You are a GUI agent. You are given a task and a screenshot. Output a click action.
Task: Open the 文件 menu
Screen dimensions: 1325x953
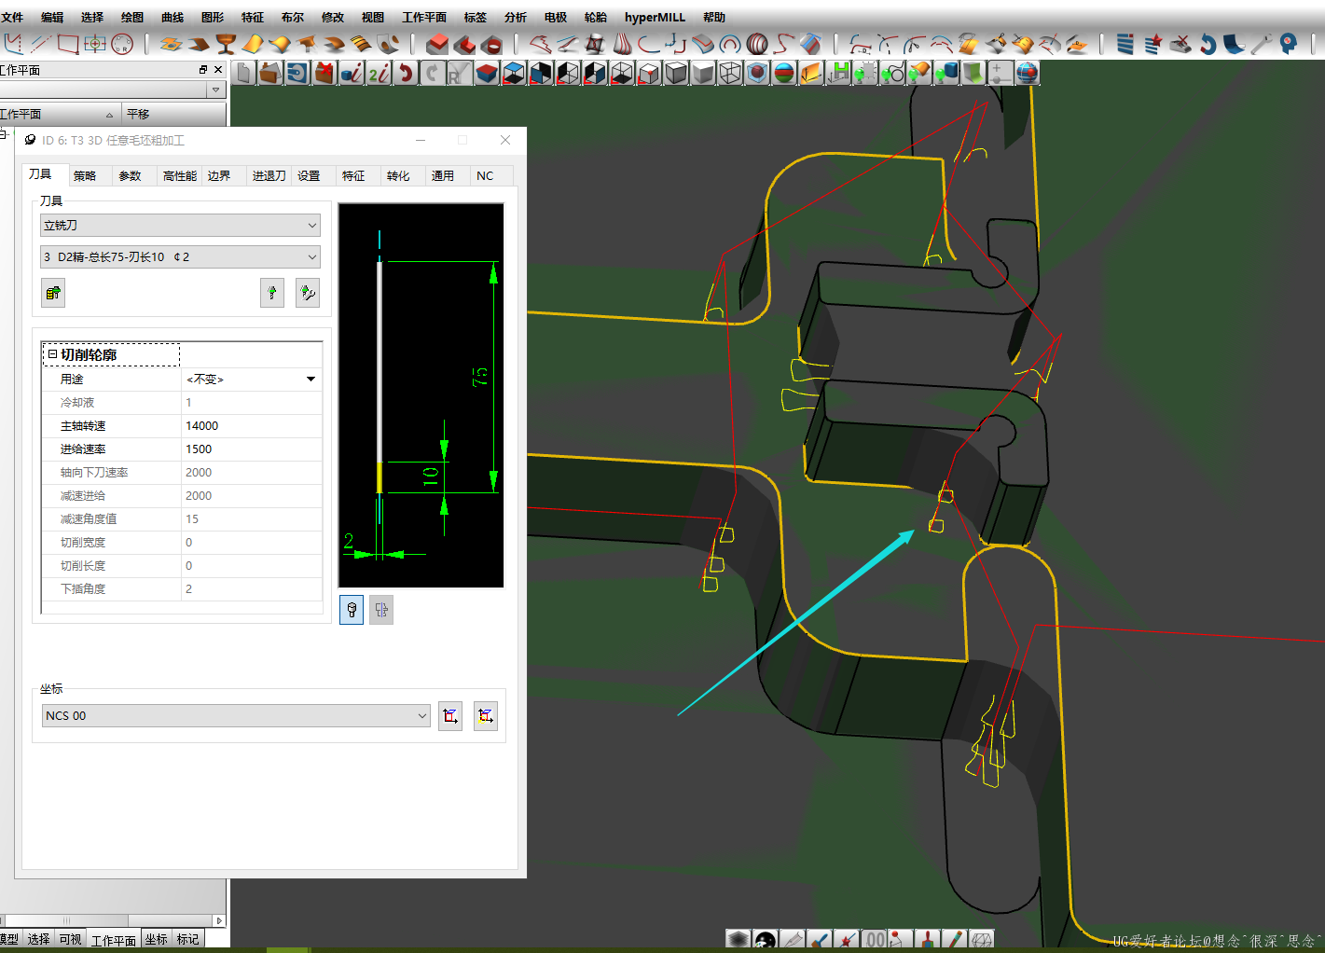(x=12, y=17)
